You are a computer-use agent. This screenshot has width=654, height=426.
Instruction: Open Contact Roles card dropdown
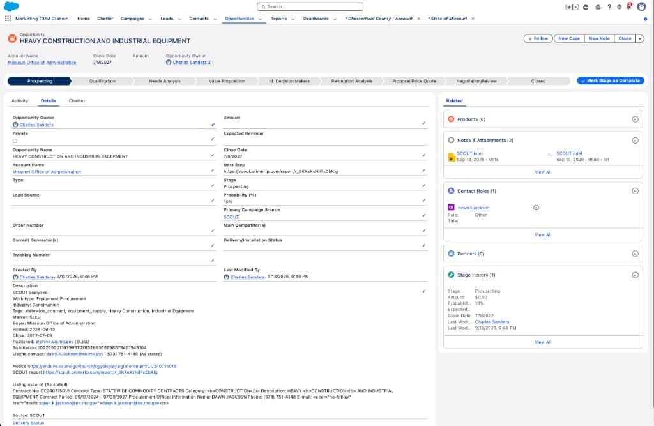pos(635,191)
